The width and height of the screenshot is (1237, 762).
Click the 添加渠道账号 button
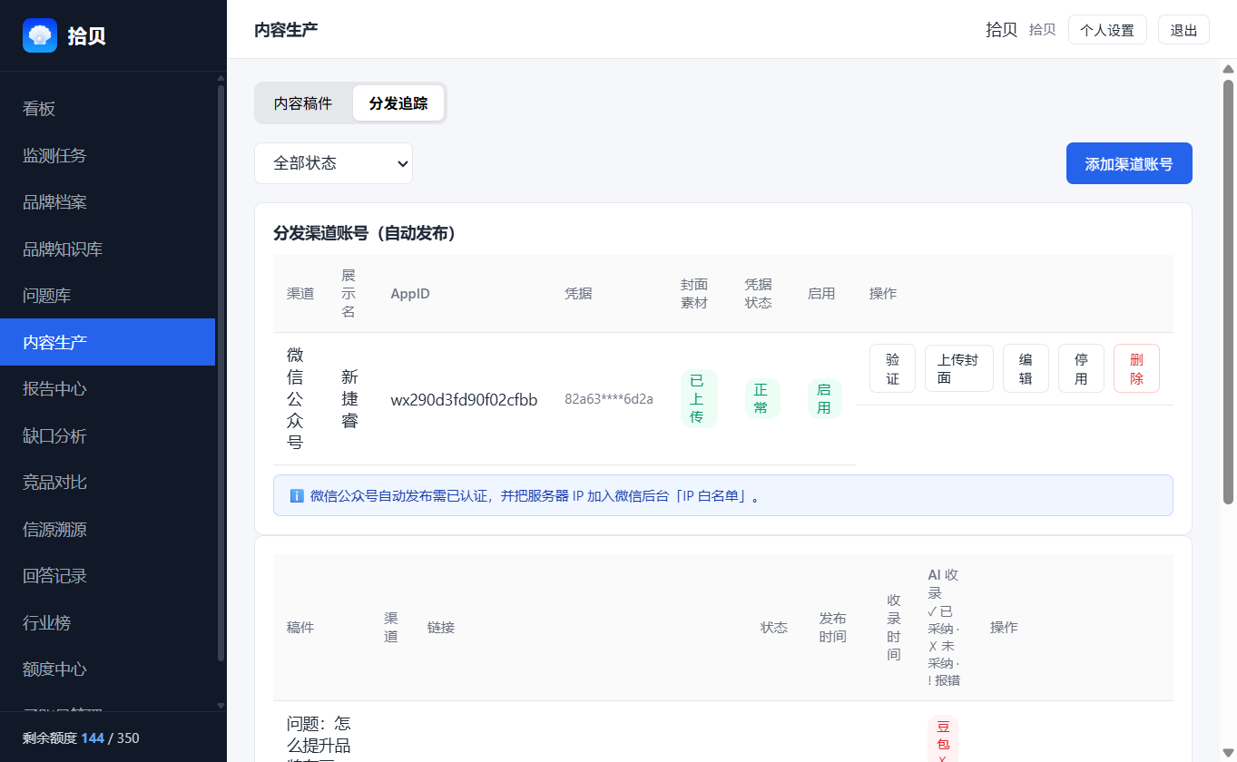[x=1129, y=163]
